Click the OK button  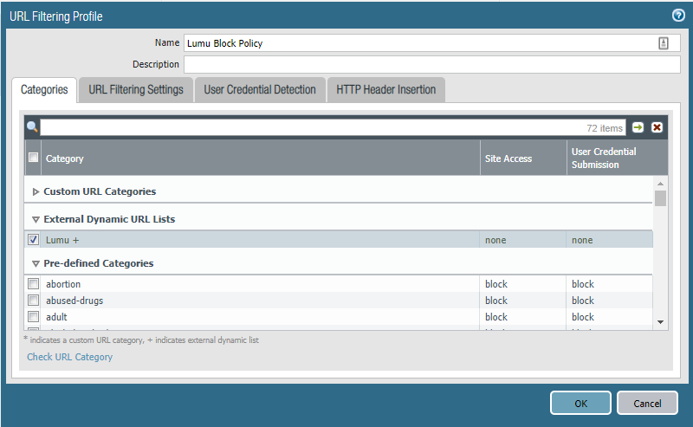580,403
